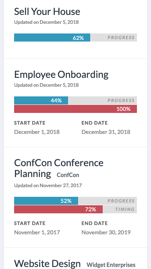Click the November 1, 2017 start date
The image size is (151, 269).
tap(37, 232)
